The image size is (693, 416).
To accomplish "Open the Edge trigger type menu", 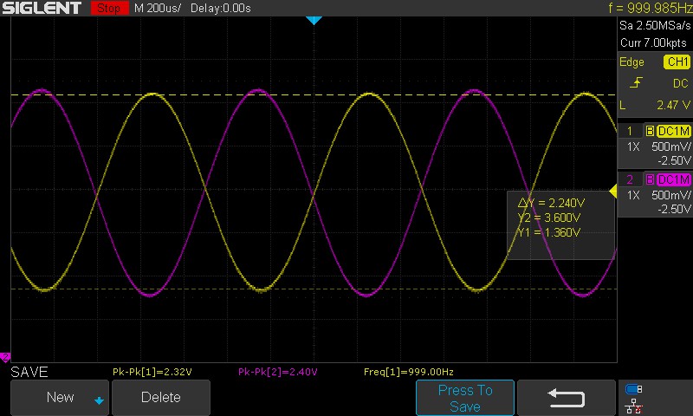I will (631, 62).
